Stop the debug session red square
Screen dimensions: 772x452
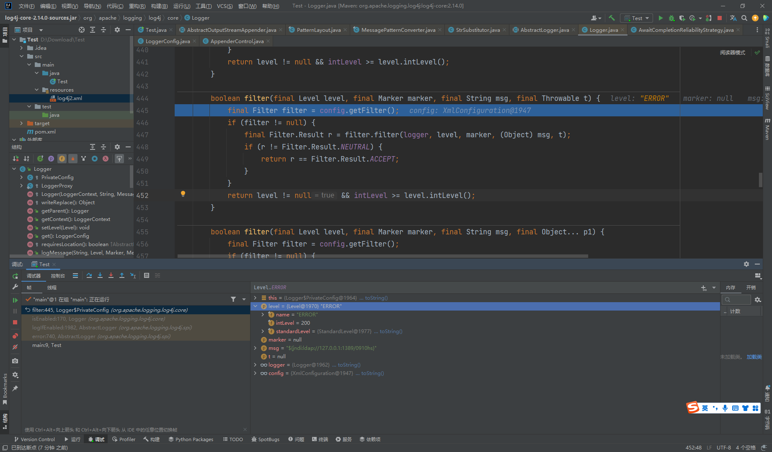15,322
